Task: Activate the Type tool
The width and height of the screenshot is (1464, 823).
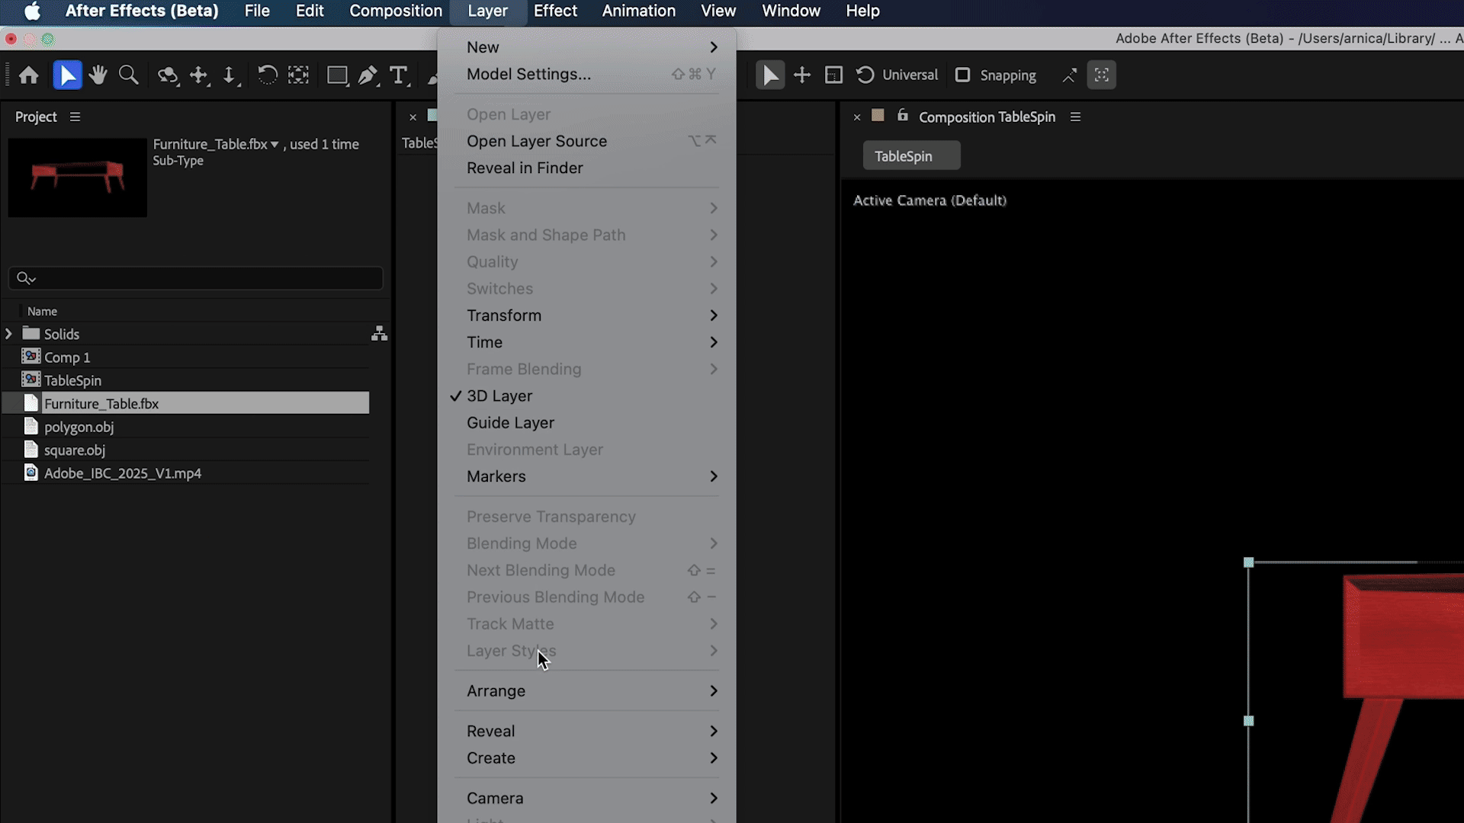Action: tap(400, 75)
